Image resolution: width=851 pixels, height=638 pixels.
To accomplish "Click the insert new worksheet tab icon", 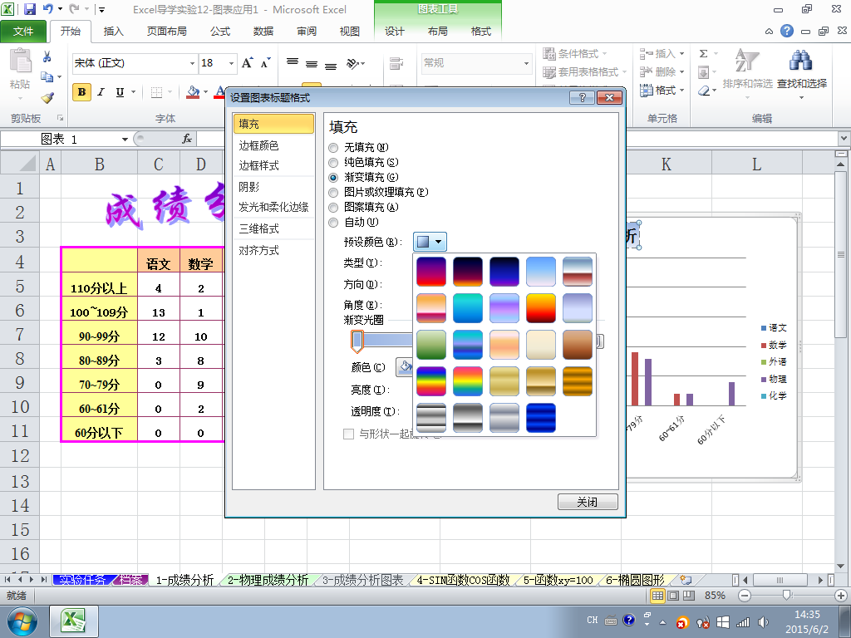I will click(686, 580).
